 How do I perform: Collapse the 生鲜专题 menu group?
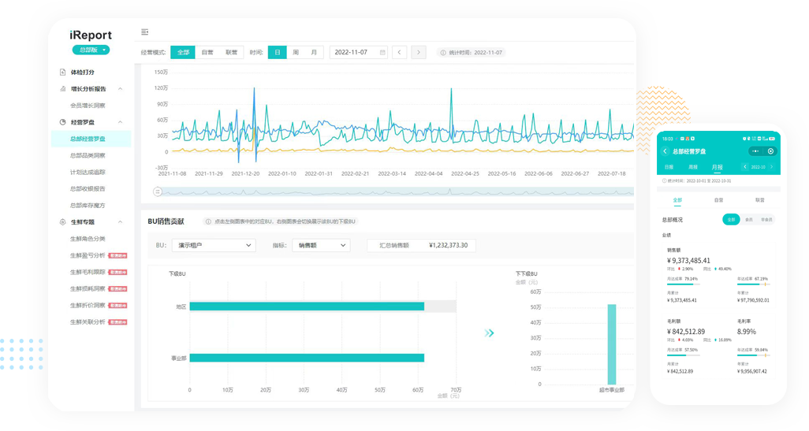pyautogui.click(x=120, y=222)
